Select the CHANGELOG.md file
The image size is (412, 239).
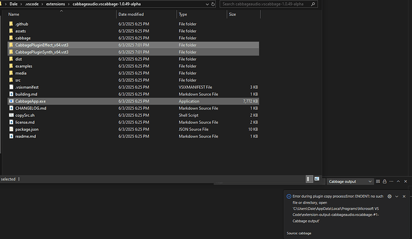(133, 108)
